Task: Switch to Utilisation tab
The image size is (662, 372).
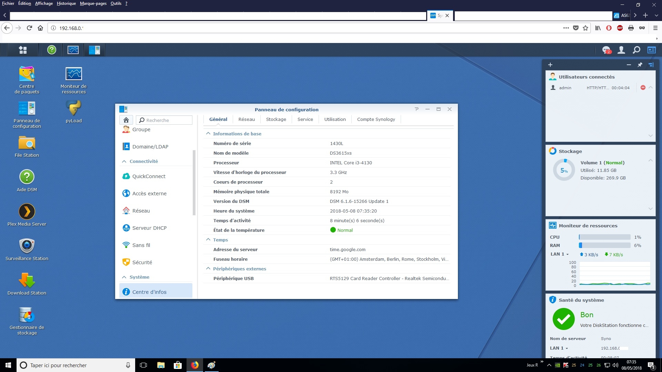Action: 335,120
